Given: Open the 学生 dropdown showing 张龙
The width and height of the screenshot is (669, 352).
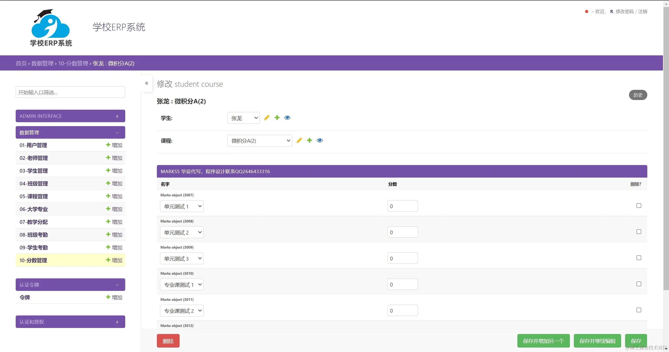Looking at the screenshot, I should [243, 118].
